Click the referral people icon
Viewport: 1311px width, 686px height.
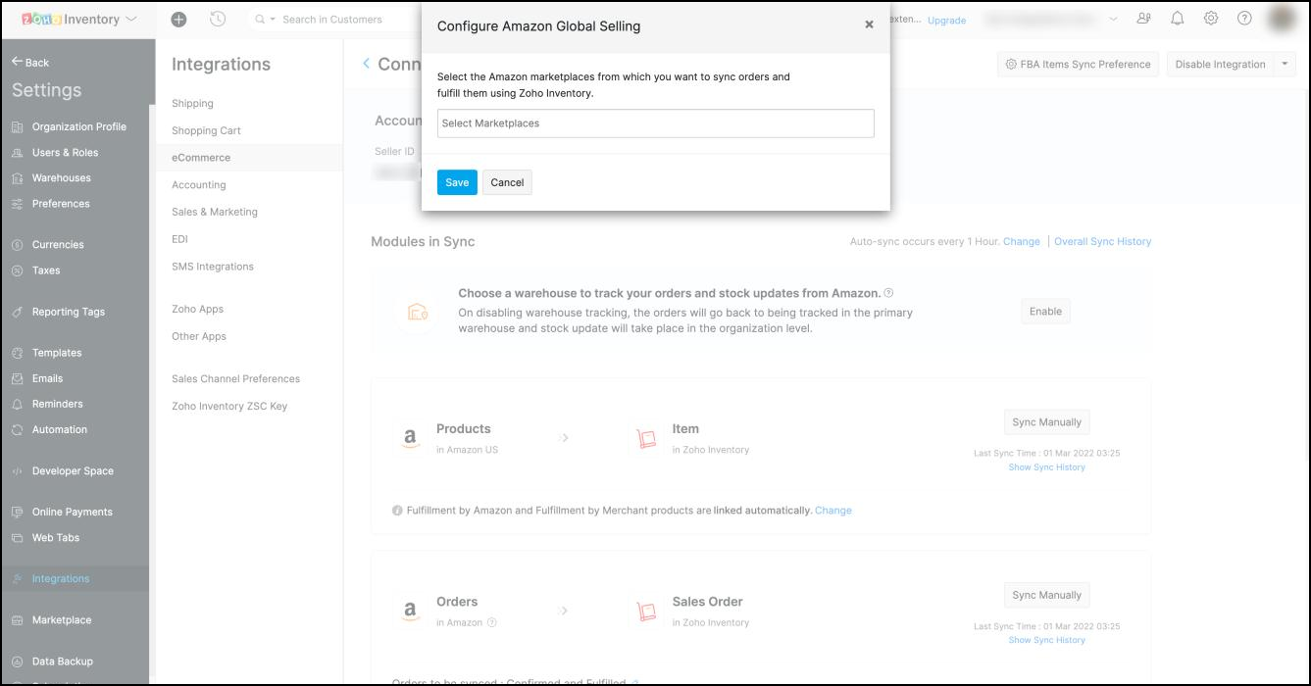click(x=1144, y=19)
